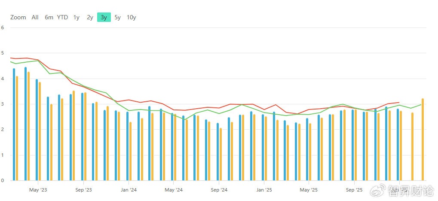Set the chart zoom to YTD

(x=63, y=18)
